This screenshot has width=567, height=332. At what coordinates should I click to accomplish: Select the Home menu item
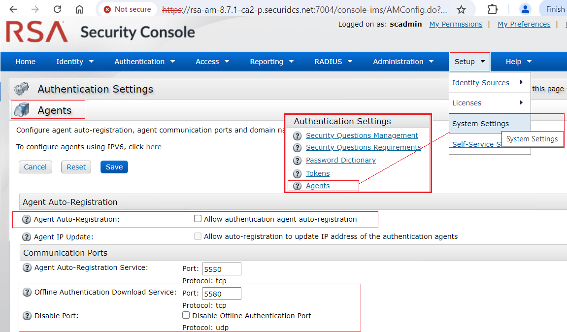point(25,62)
